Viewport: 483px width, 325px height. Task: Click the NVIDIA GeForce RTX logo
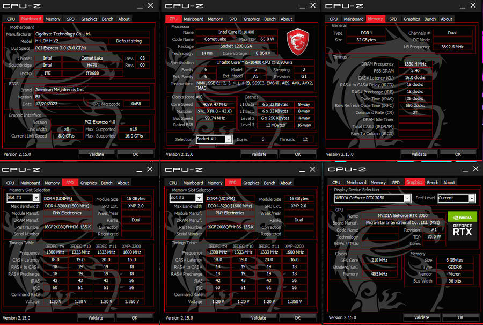[x=462, y=225]
